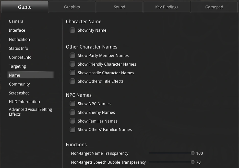
Task: Open the Targeting settings category
Action: tap(17, 66)
